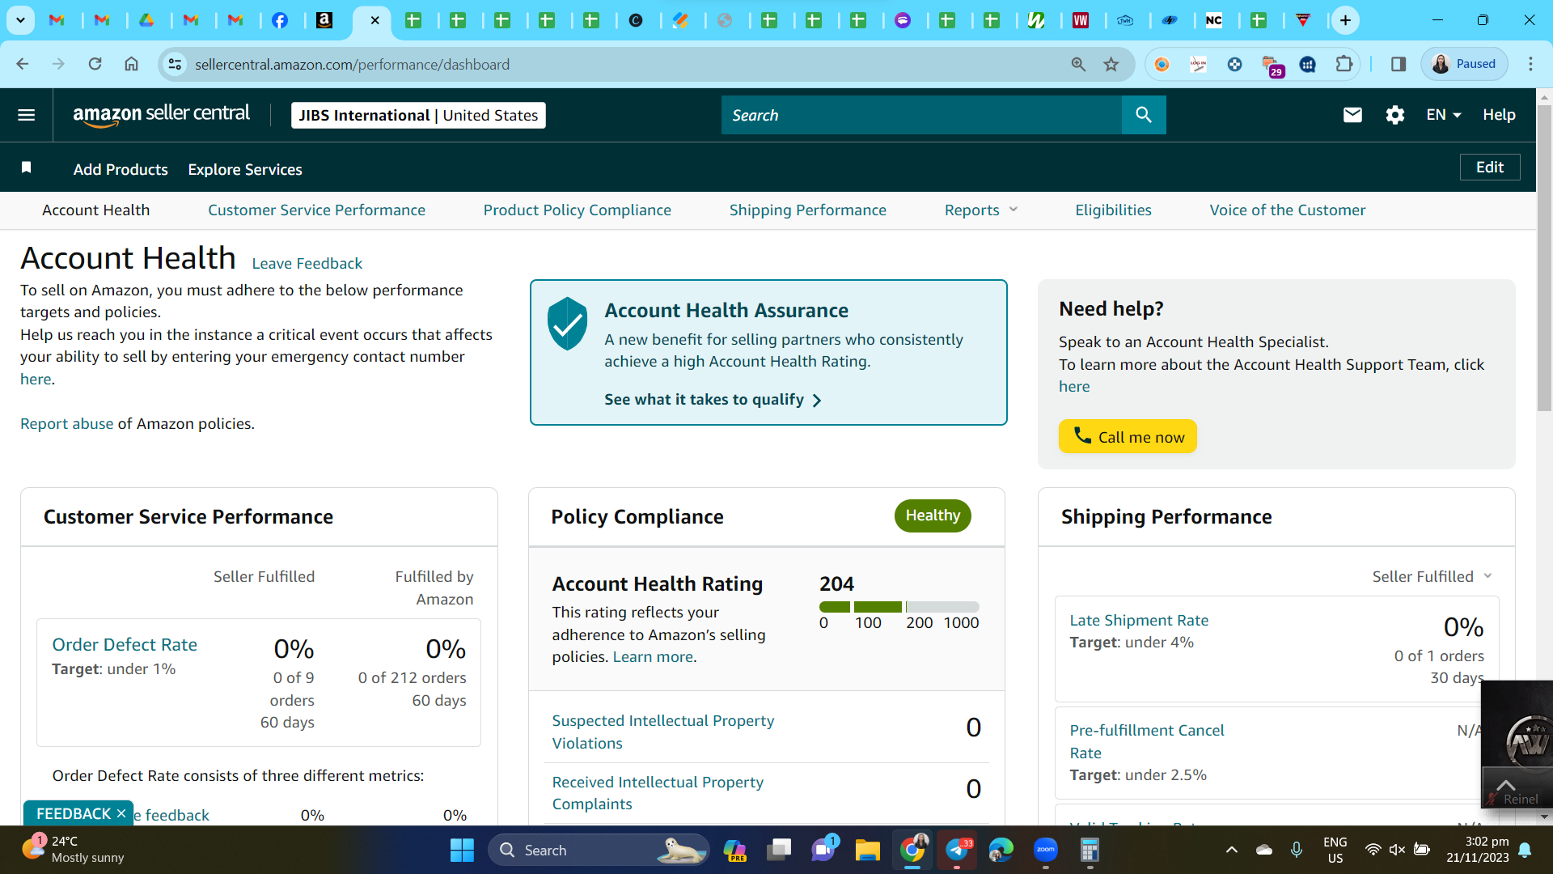Open the Seller Fulfilled dropdown in Shipping Performance
This screenshot has width=1553, height=874.
1432,576
